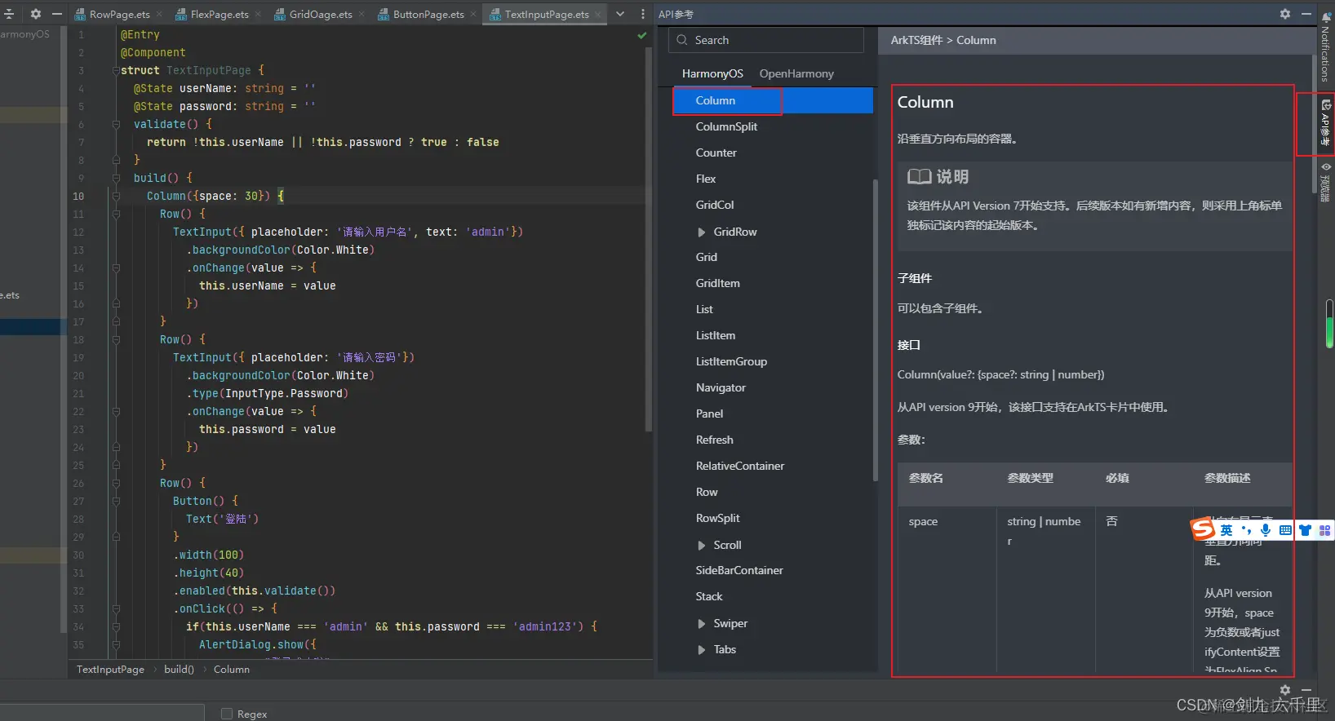This screenshot has height=721, width=1335.
Task: Select Refresh in the API list
Action: (x=714, y=440)
